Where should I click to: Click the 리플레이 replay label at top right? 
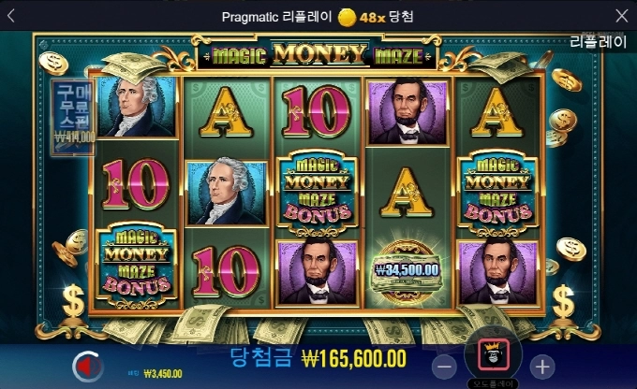click(598, 42)
